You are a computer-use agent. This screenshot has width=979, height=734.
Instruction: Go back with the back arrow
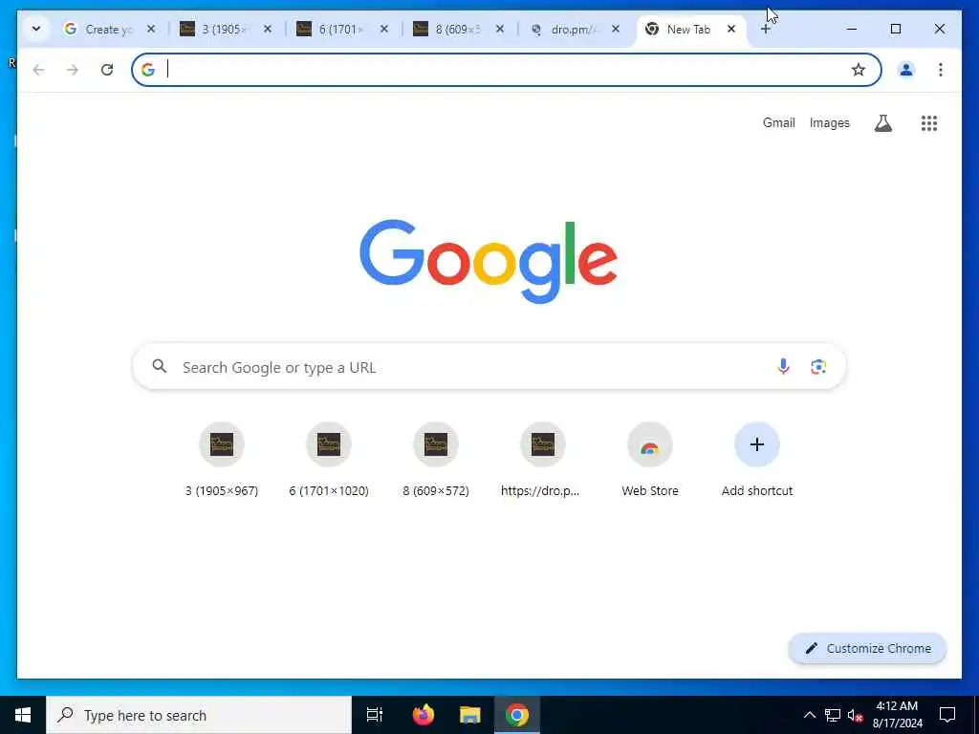[38, 69]
